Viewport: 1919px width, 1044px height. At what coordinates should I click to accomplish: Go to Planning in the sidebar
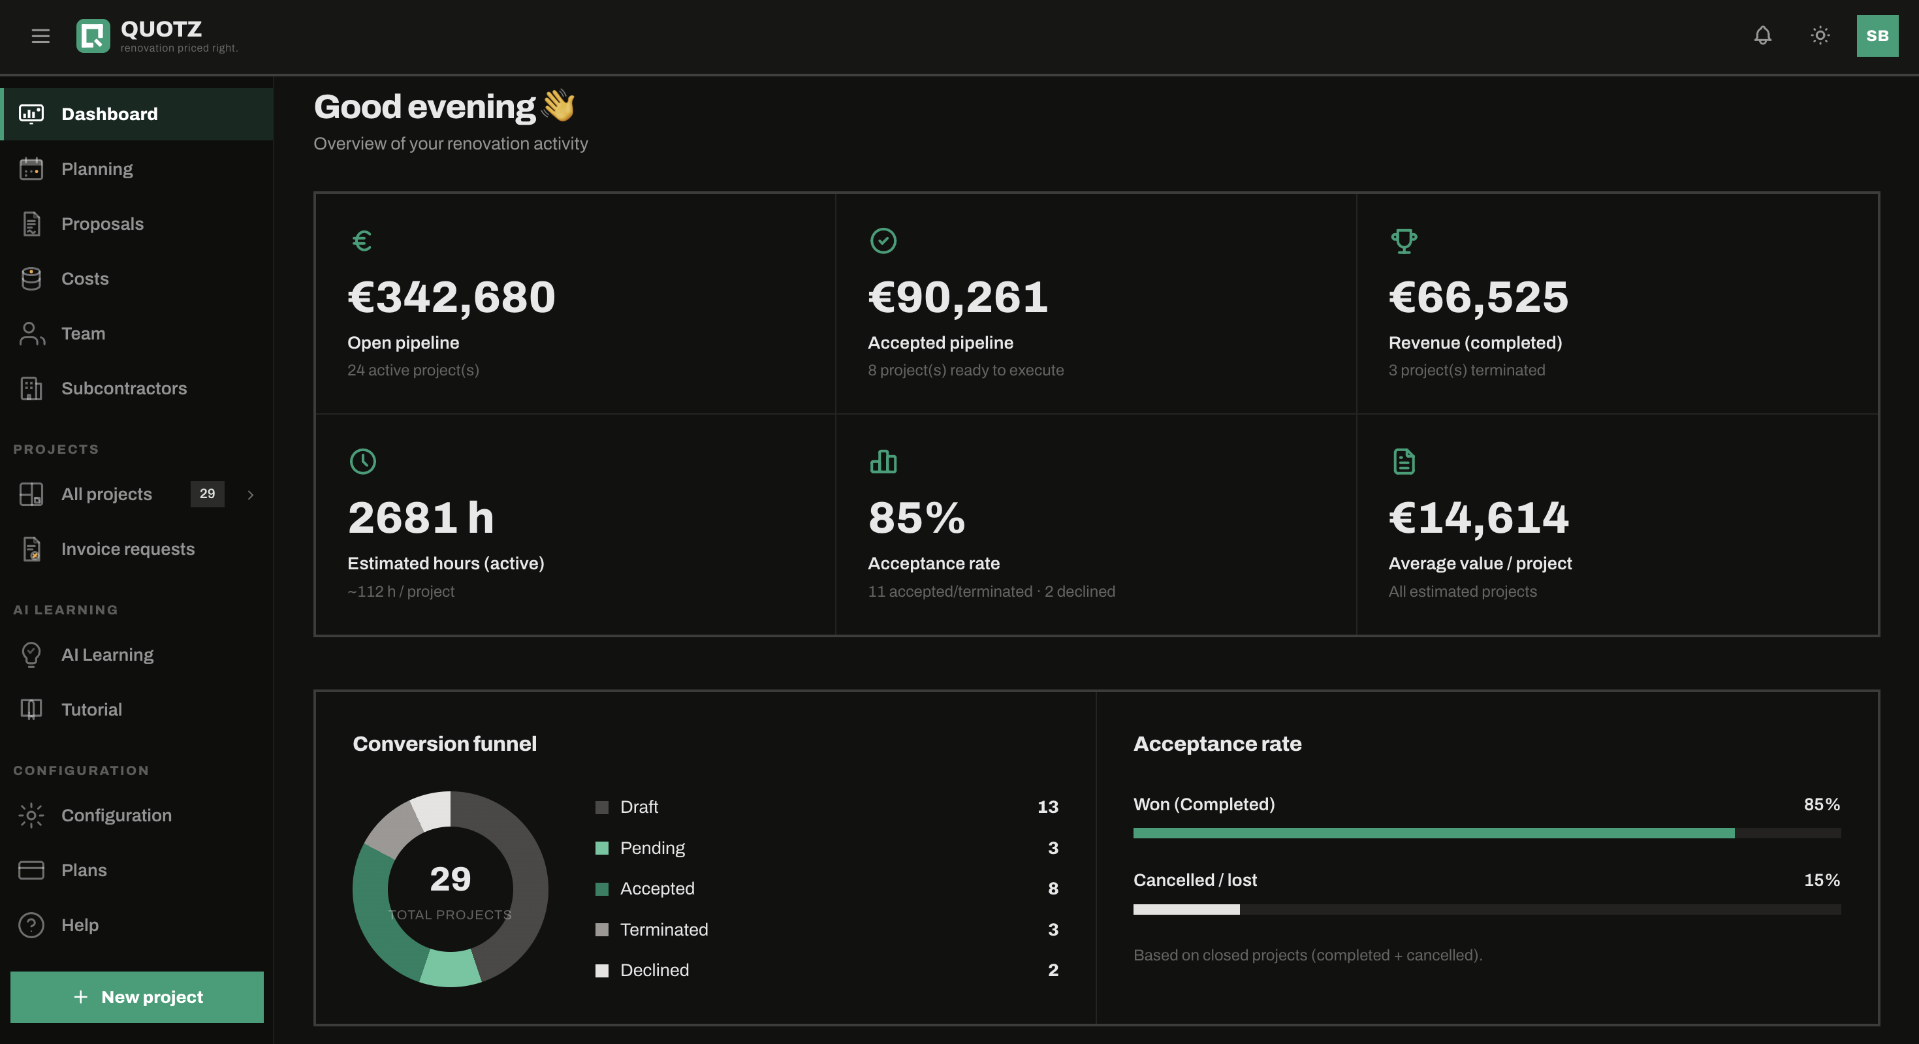point(136,169)
